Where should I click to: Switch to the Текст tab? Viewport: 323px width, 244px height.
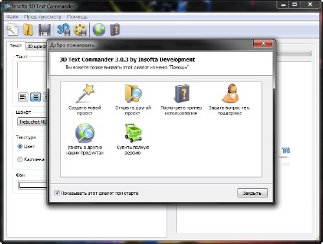[16, 46]
